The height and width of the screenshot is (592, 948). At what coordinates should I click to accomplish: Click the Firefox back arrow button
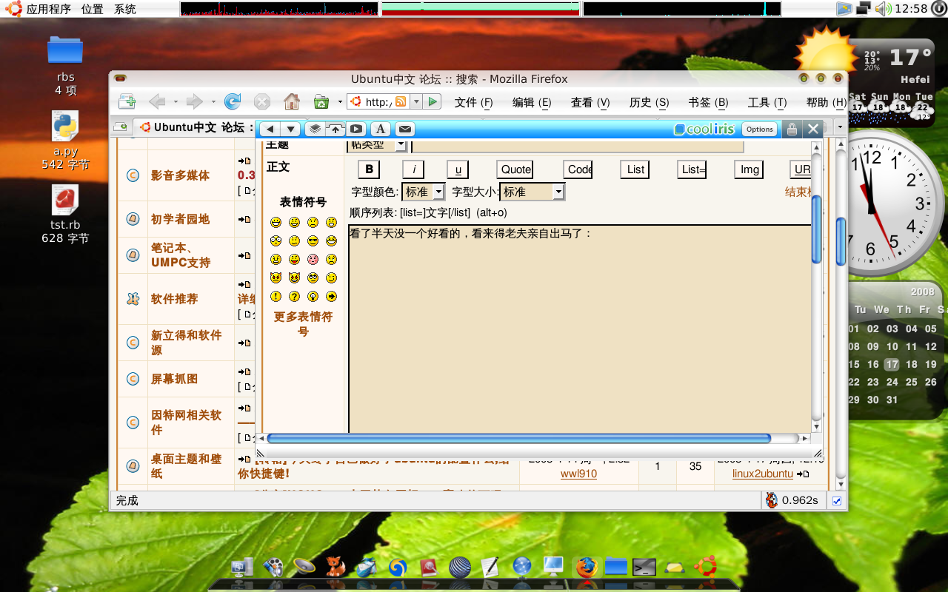click(156, 101)
